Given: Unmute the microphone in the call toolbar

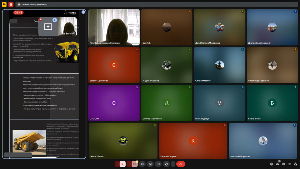Looking at the screenshot, I should [x=123, y=164].
